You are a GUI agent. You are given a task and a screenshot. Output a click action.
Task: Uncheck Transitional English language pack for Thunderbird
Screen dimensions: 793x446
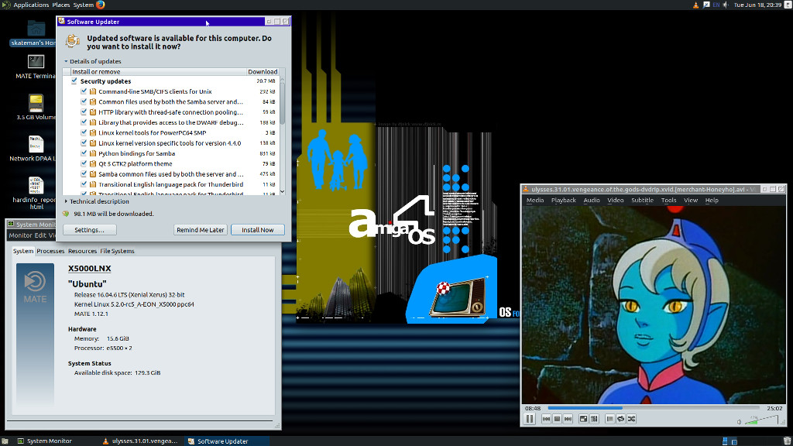click(84, 184)
